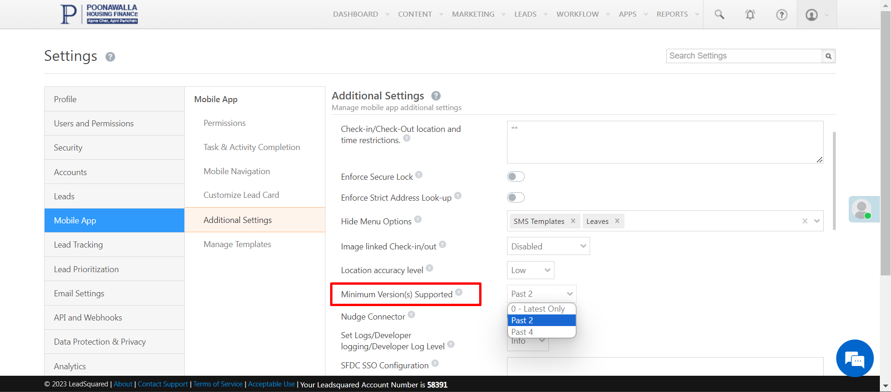Click the Additional Settings heading help icon
Viewport: 891px width, 392px height.
[436, 96]
